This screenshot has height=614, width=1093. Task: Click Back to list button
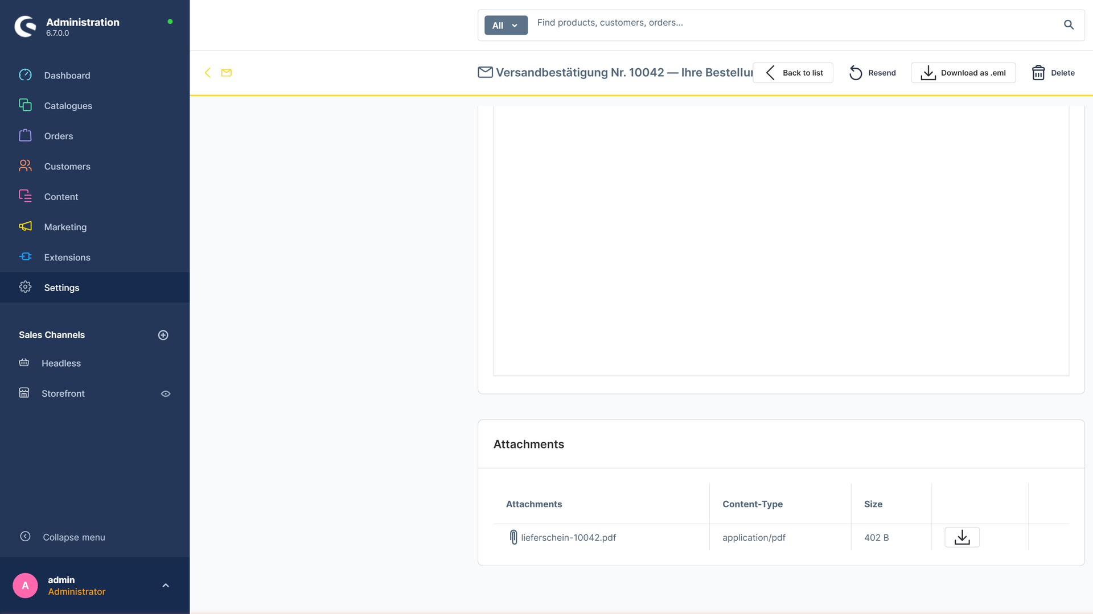coord(793,73)
